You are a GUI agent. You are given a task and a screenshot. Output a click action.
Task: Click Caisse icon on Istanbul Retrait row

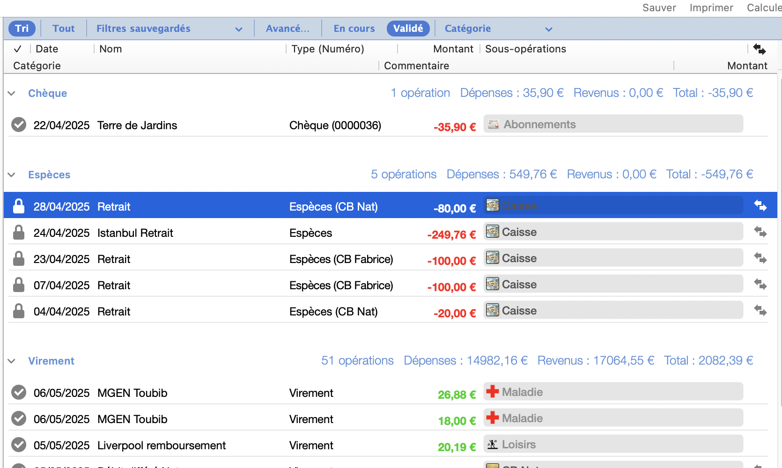pos(493,232)
